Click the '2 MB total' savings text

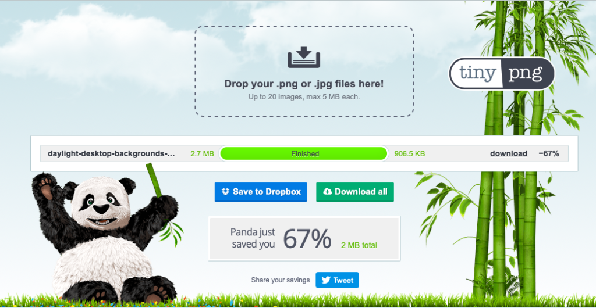click(x=359, y=245)
